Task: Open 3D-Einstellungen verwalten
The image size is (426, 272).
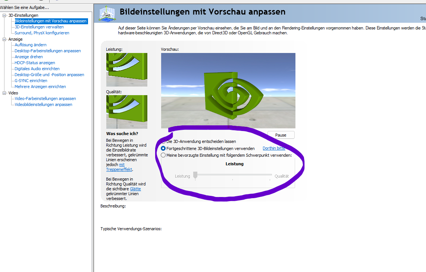Action: pos(39,27)
